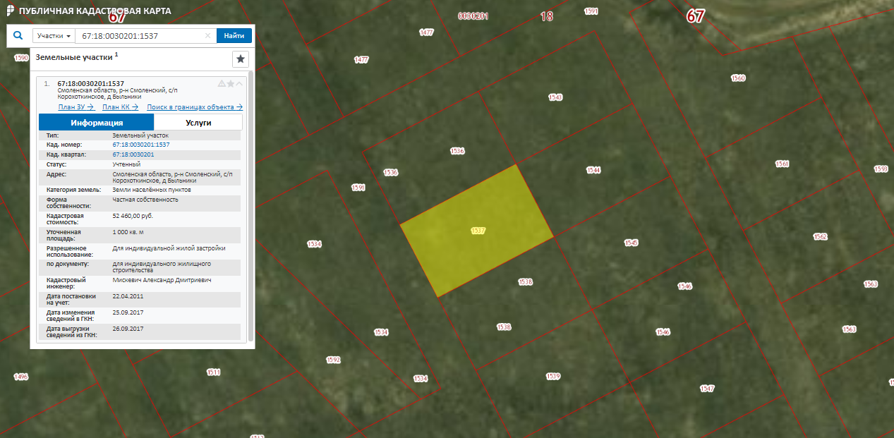Screen dimensions: 894x438
Task: Click the magnifier search icon
Action: click(x=18, y=35)
